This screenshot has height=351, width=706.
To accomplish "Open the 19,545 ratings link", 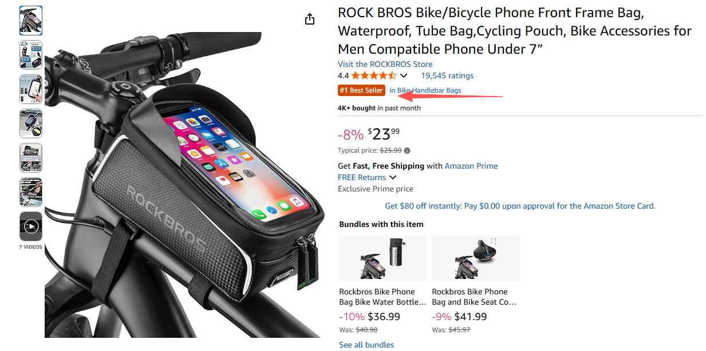I will click(x=447, y=75).
